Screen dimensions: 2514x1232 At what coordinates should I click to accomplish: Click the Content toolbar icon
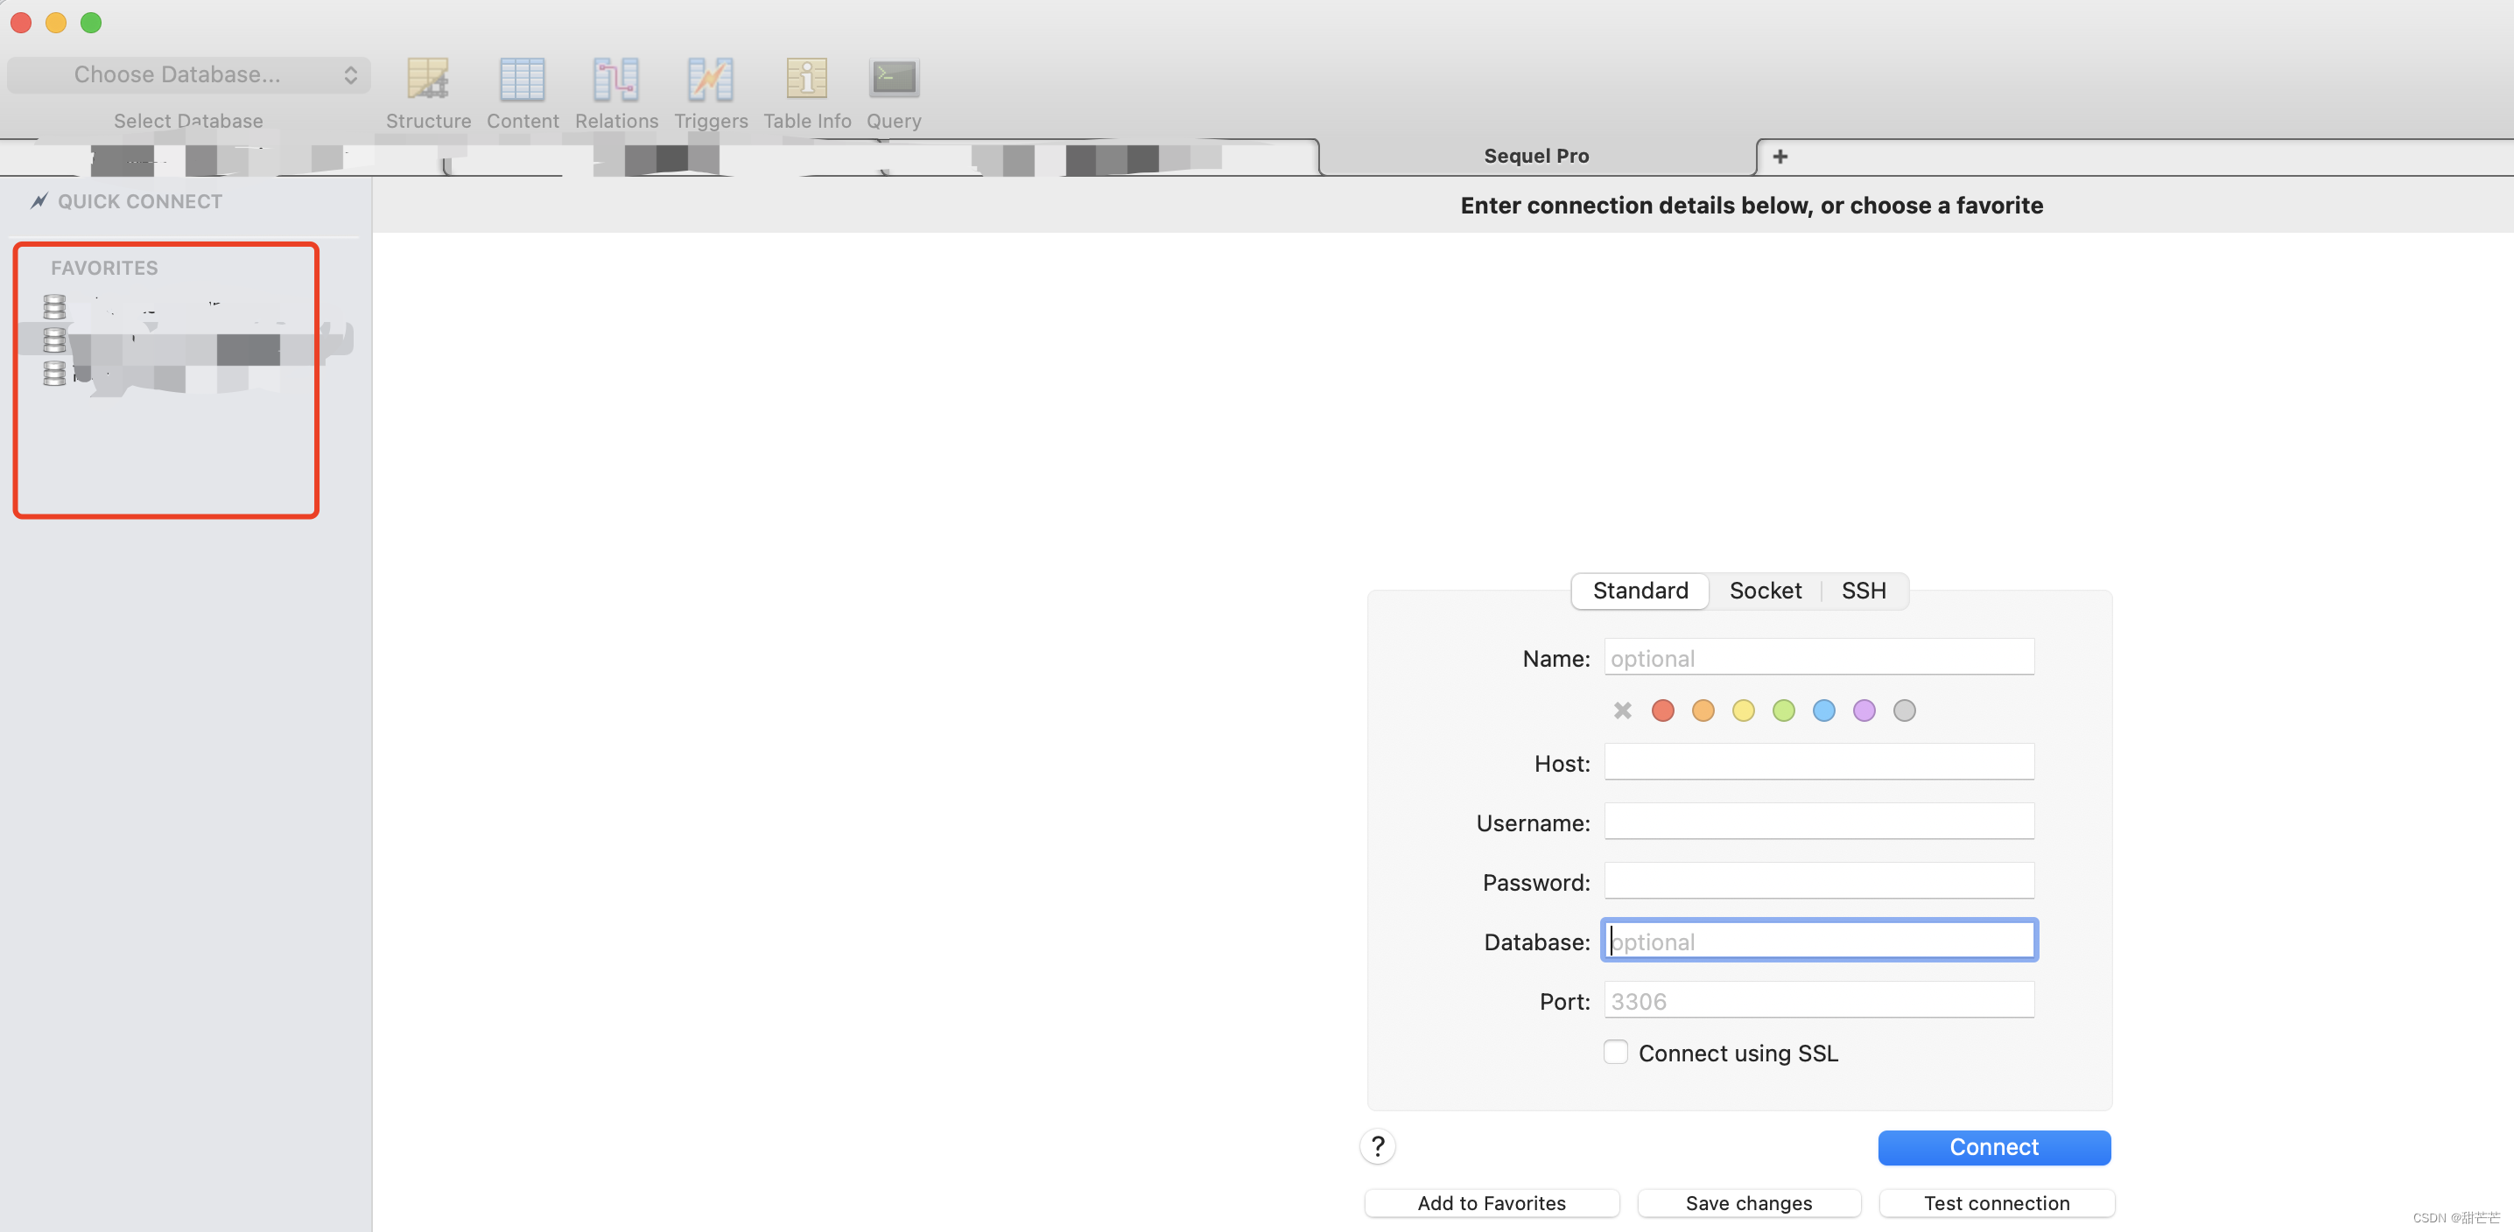point(522,79)
